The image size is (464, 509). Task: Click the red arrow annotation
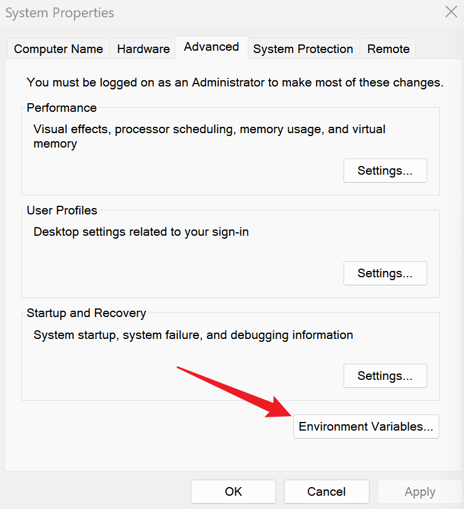(x=234, y=392)
